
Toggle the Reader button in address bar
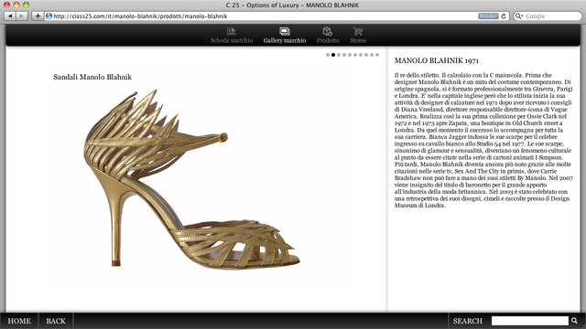[488, 16]
